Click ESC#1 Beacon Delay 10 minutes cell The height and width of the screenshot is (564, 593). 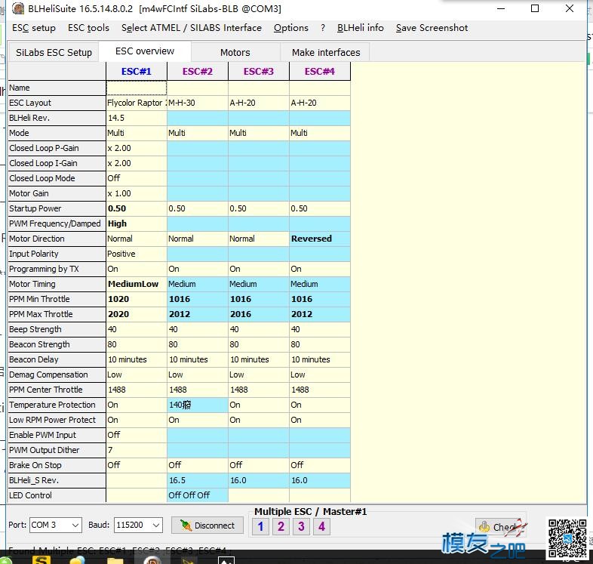tap(137, 359)
